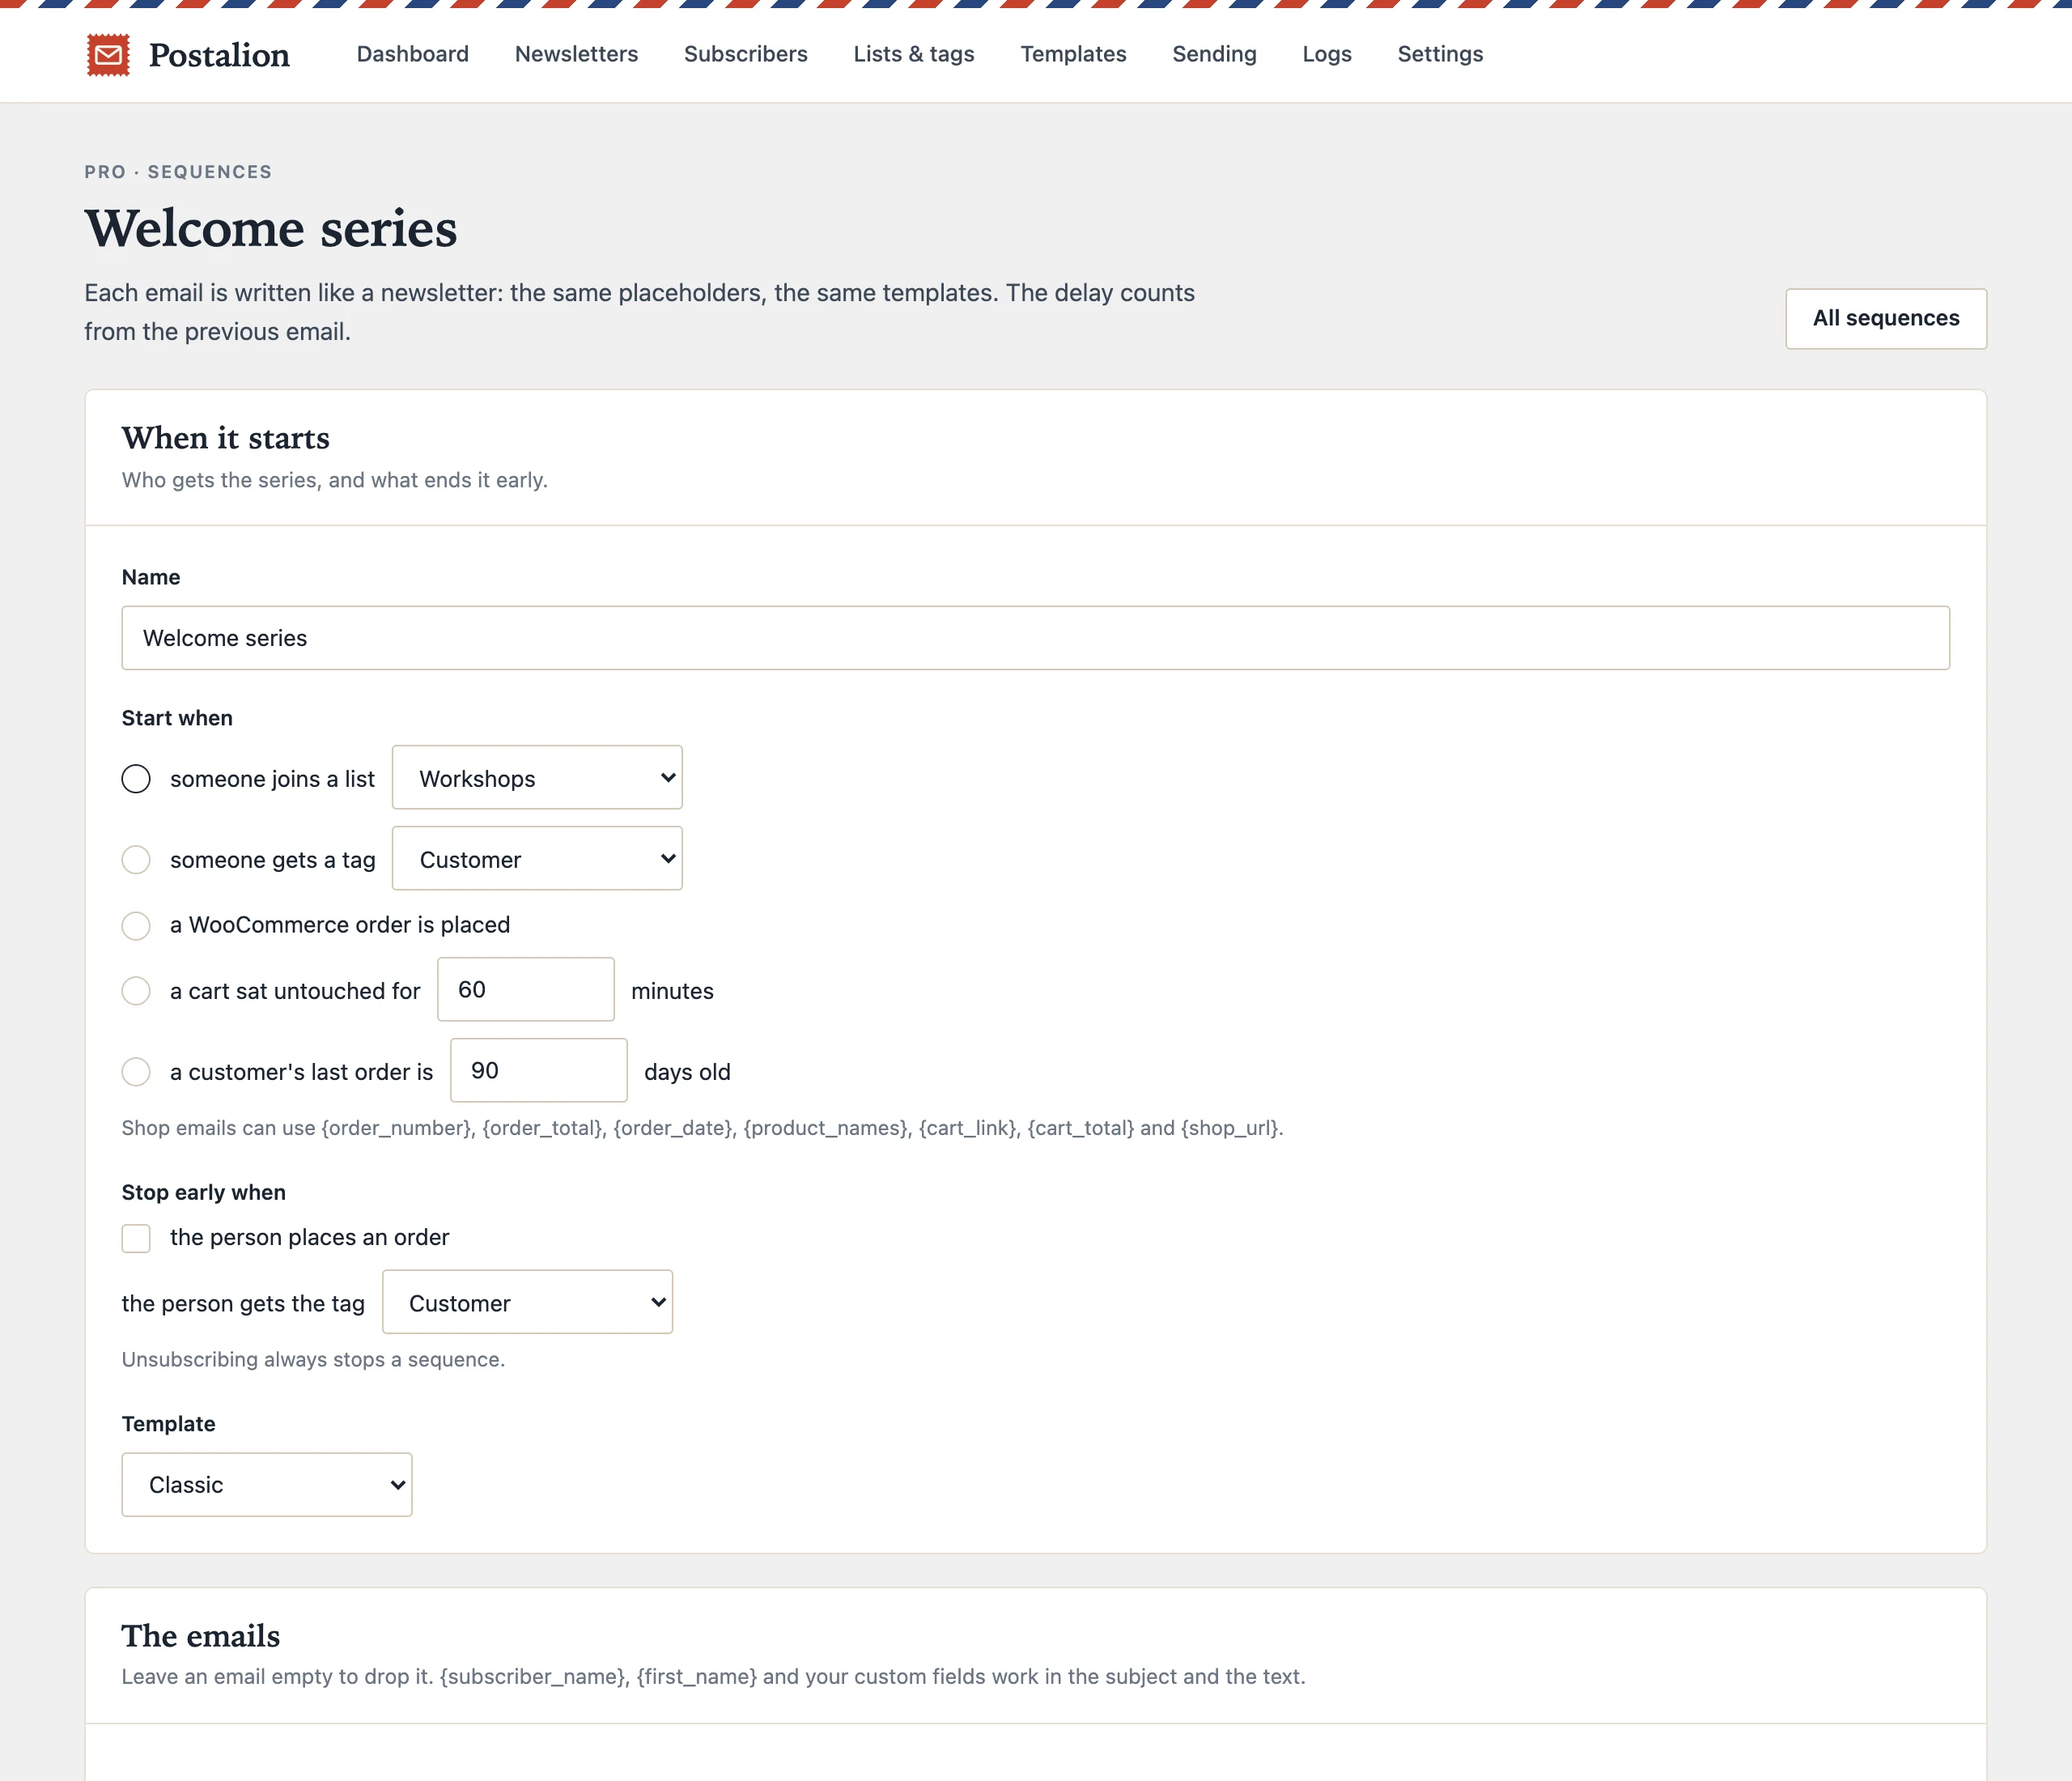Click the 'When it starts' section heading
2072x1781 pixels.
[225, 438]
